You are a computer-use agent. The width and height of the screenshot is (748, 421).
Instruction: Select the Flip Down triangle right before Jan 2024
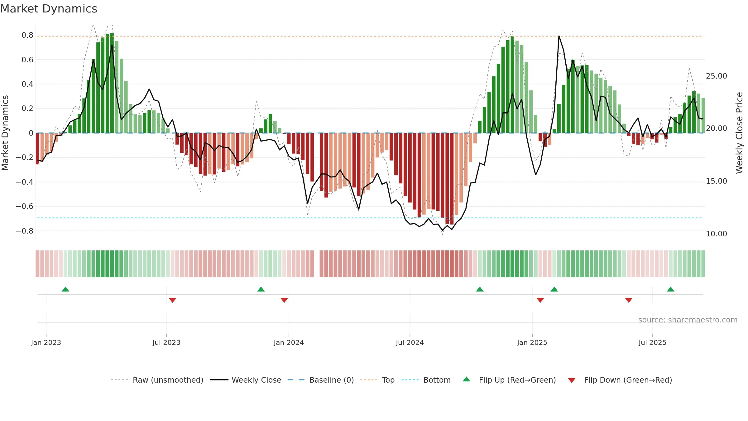click(284, 300)
